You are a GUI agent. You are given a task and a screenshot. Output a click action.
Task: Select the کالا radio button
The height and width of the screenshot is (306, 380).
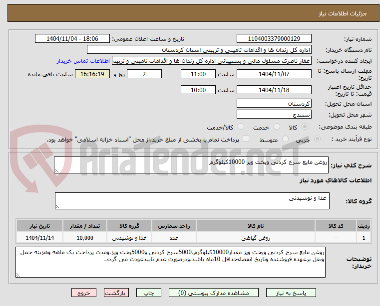coord(305,127)
